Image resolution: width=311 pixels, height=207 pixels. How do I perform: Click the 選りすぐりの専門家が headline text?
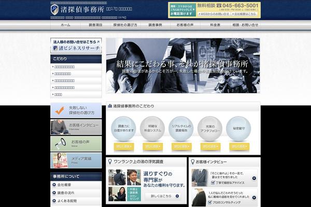point(158,177)
